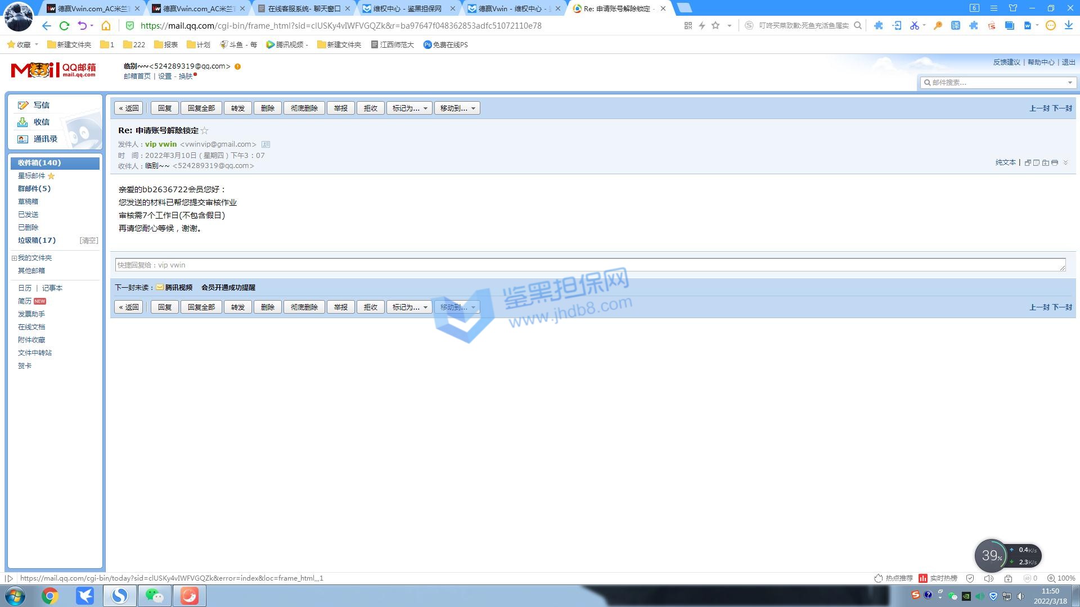Click the print icon in the email header
The image size is (1080, 607).
point(1055,162)
